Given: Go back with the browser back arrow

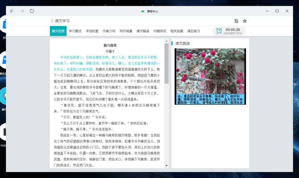Looking at the screenshot, I should click(x=12, y=11).
